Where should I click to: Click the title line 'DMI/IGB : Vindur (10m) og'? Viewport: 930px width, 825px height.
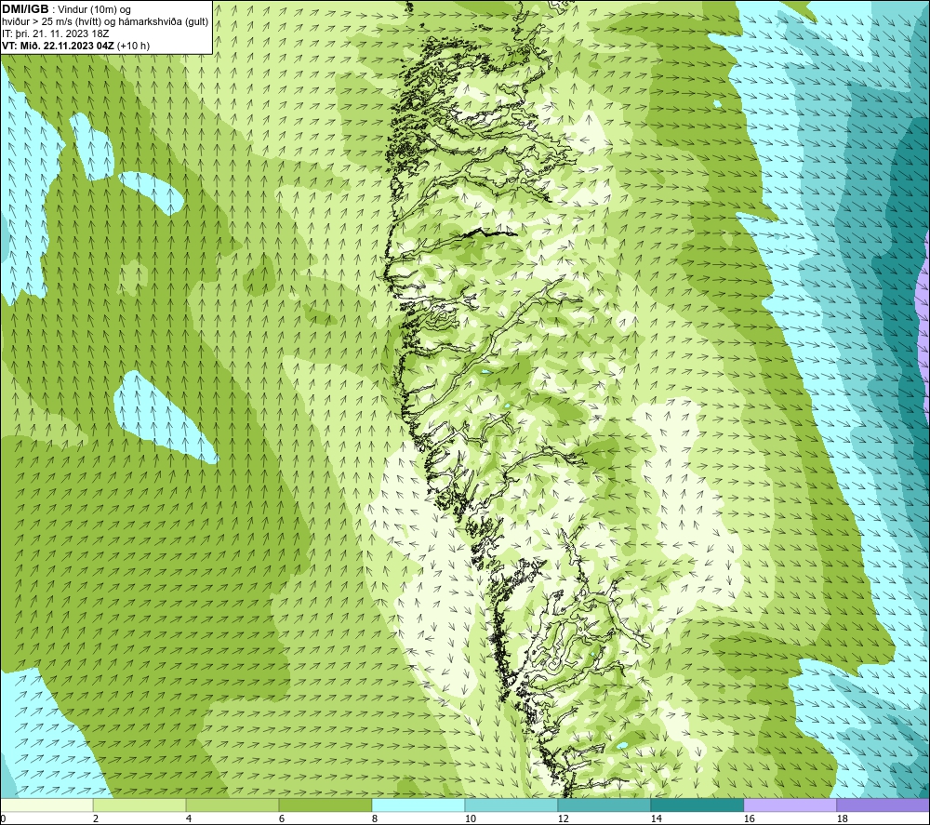pos(66,9)
